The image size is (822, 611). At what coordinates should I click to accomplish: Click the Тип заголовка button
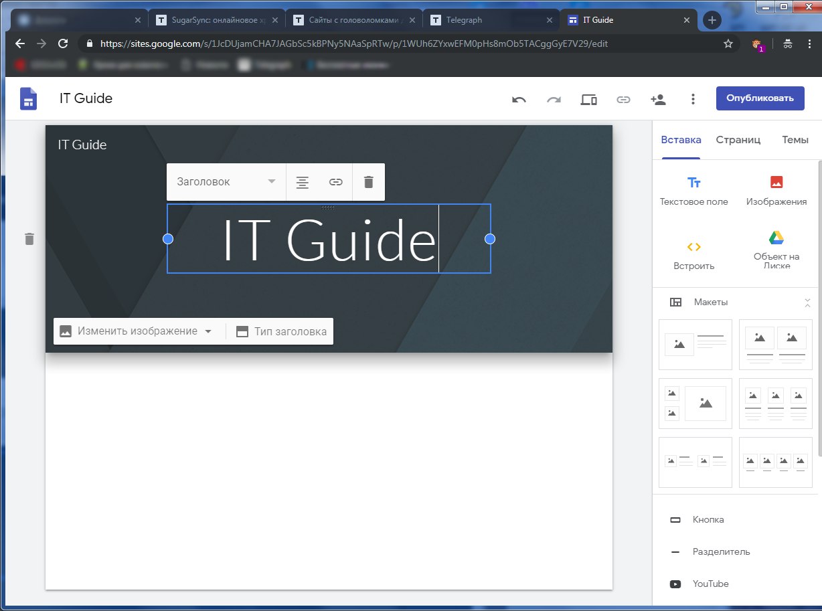click(x=281, y=331)
